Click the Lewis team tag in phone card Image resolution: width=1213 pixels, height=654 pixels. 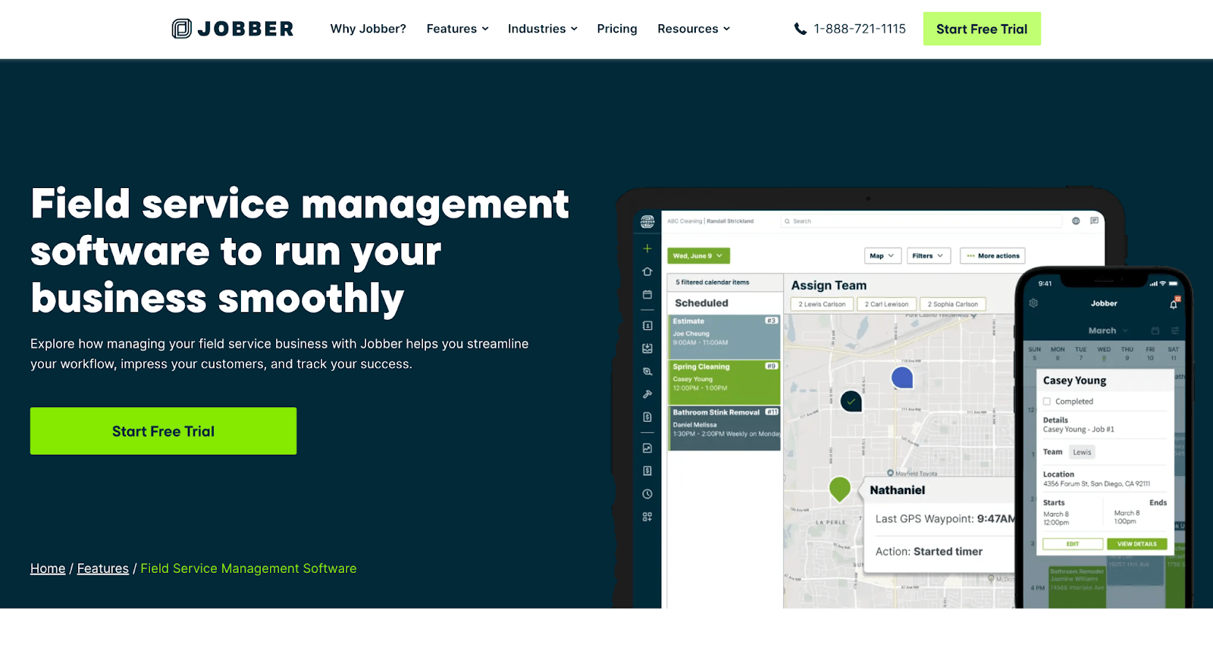[1082, 452]
